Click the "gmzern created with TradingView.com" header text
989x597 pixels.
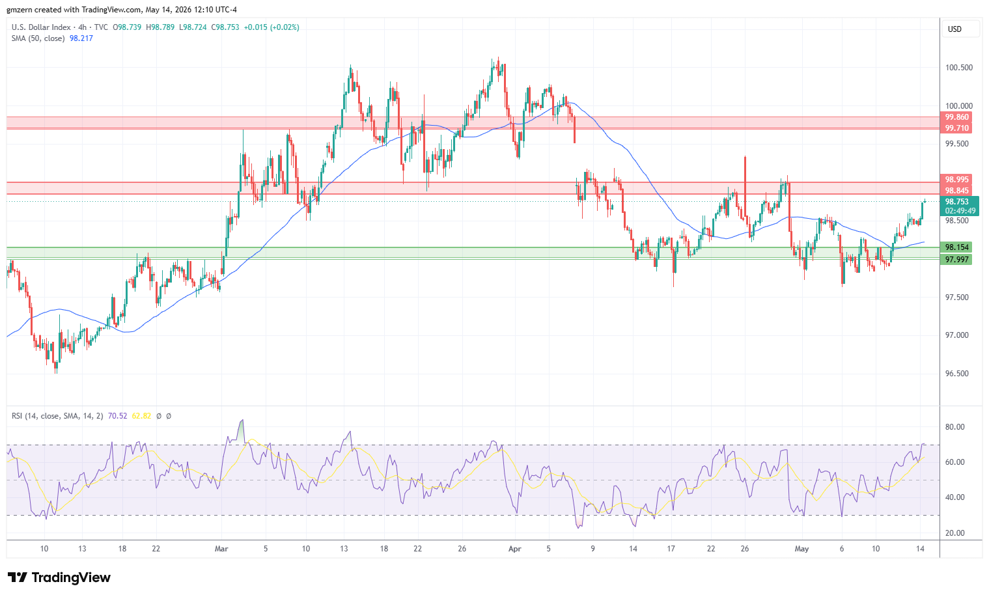[74, 10]
